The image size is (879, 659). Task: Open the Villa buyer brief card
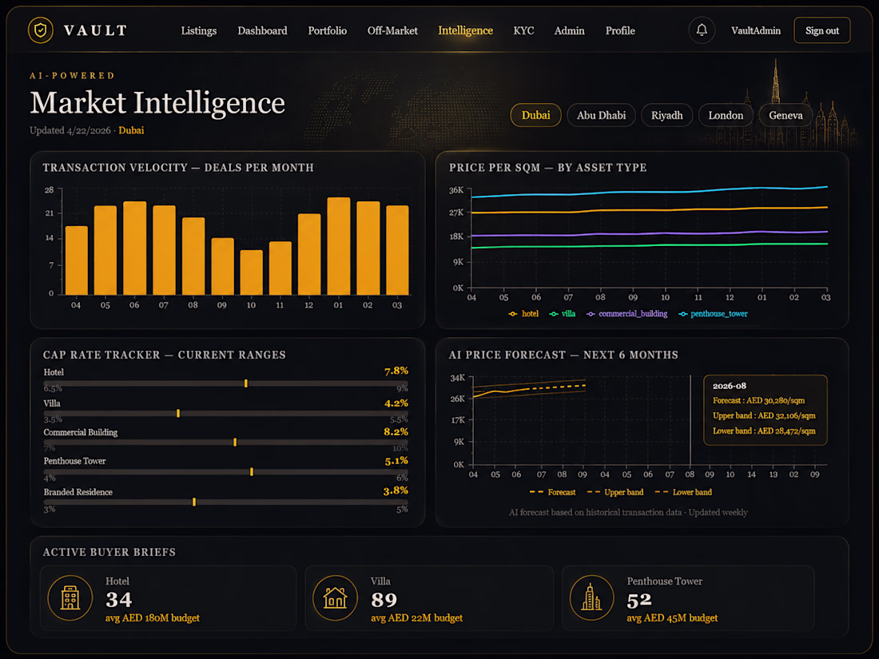pyautogui.click(x=429, y=598)
